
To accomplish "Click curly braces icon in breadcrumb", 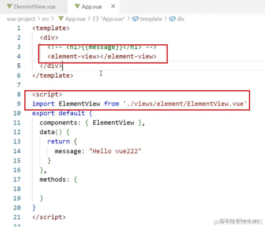I will coord(96,18).
